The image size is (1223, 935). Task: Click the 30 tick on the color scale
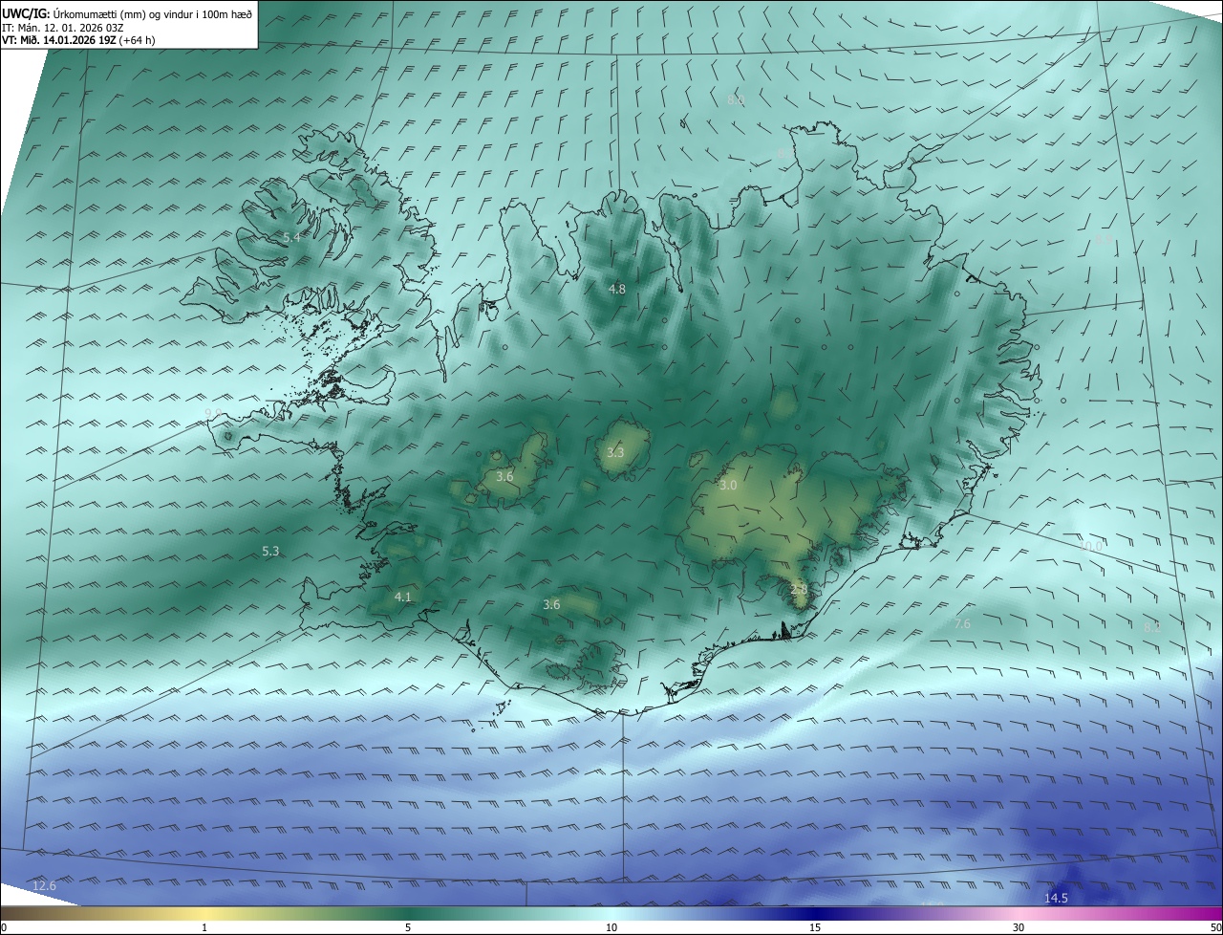tap(1019, 927)
